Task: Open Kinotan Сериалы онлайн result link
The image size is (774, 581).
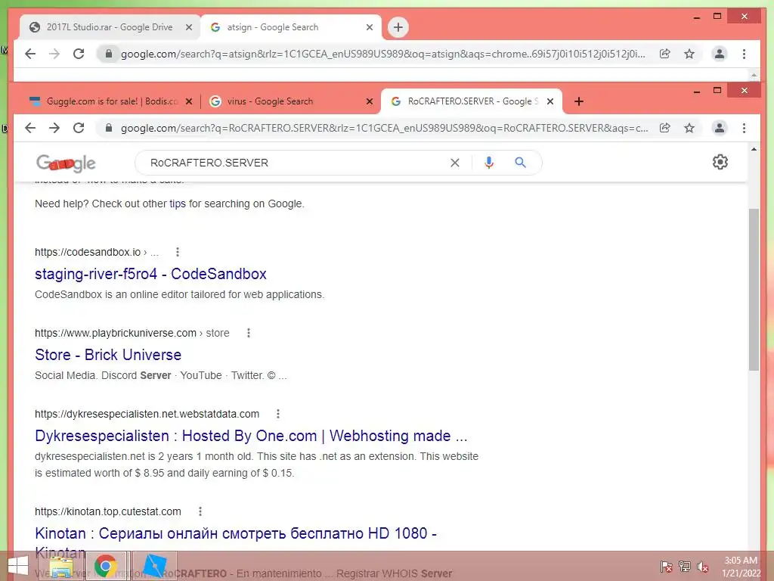Action: (x=236, y=533)
